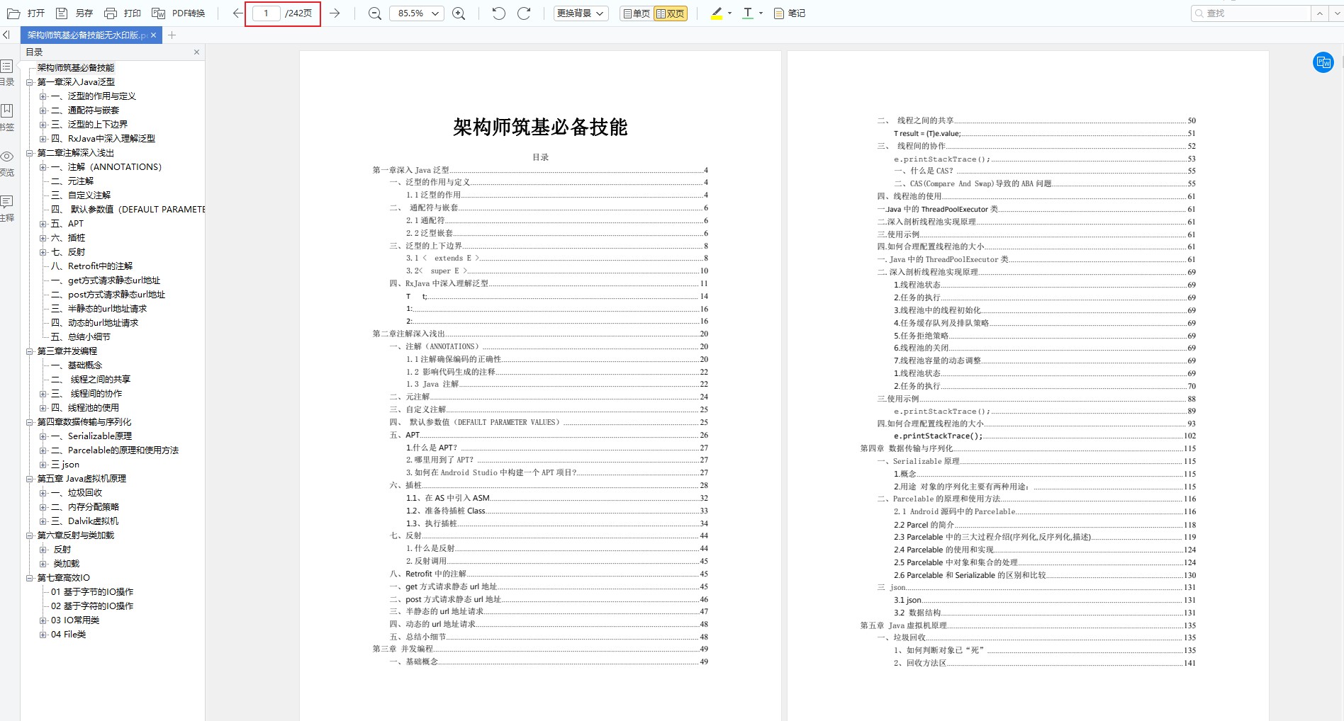
Task: Open the 更换背景 background dropdown
Action: pyautogui.click(x=580, y=13)
